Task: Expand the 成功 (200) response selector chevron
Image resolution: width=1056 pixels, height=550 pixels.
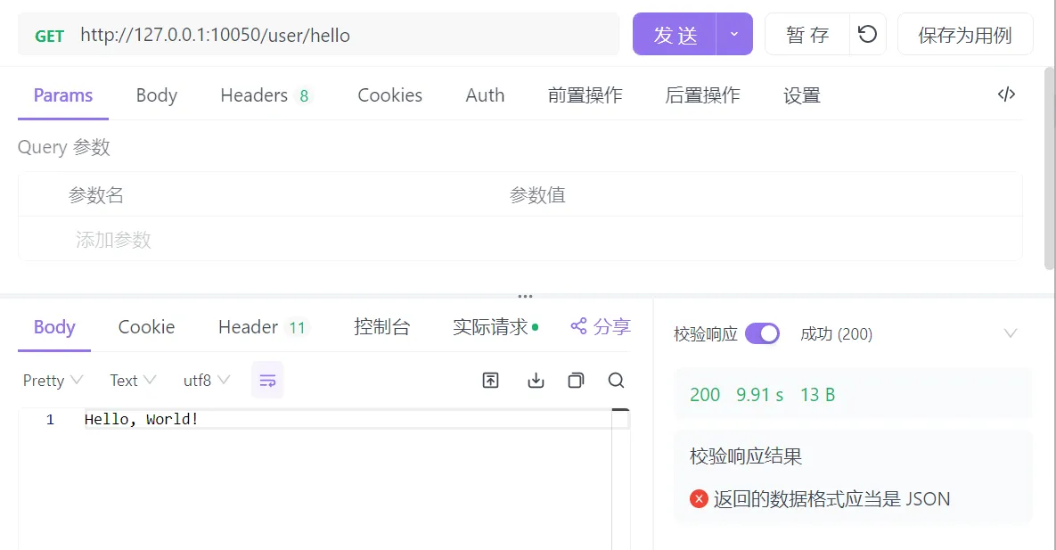Action: [x=1011, y=333]
